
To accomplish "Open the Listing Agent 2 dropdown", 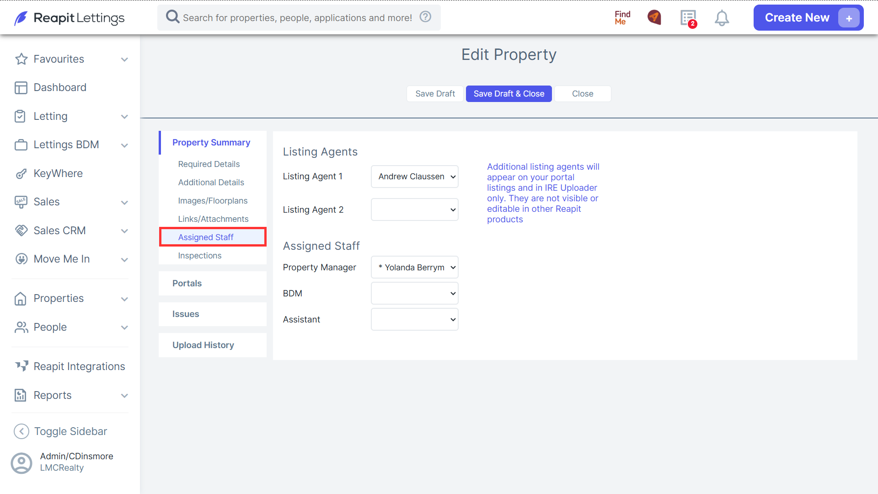I will click(x=414, y=209).
